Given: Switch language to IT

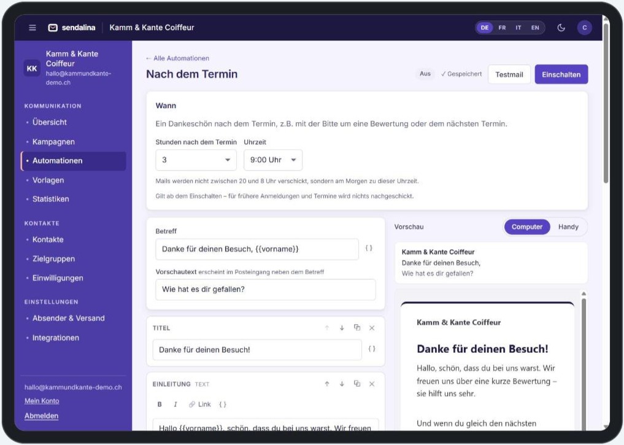Looking at the screenshot, I should coord(518,28).
